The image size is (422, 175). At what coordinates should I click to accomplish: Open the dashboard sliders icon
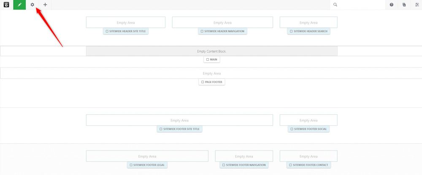pyautogui.click(x=417, y=5)
